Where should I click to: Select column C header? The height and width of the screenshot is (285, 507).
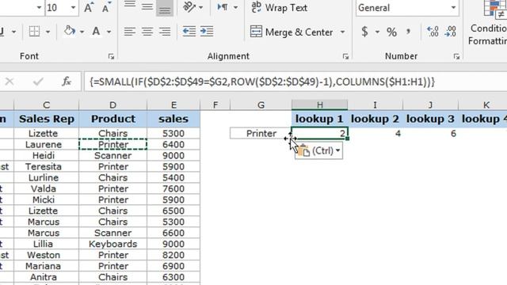(47, 105)
